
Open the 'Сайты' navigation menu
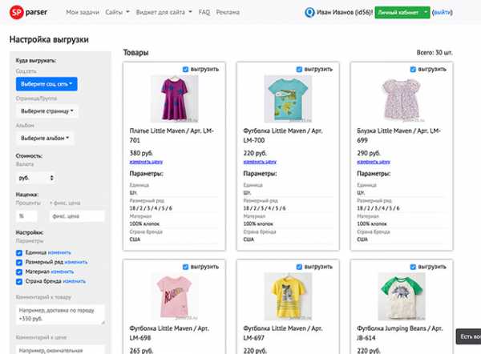click(116, 14)
